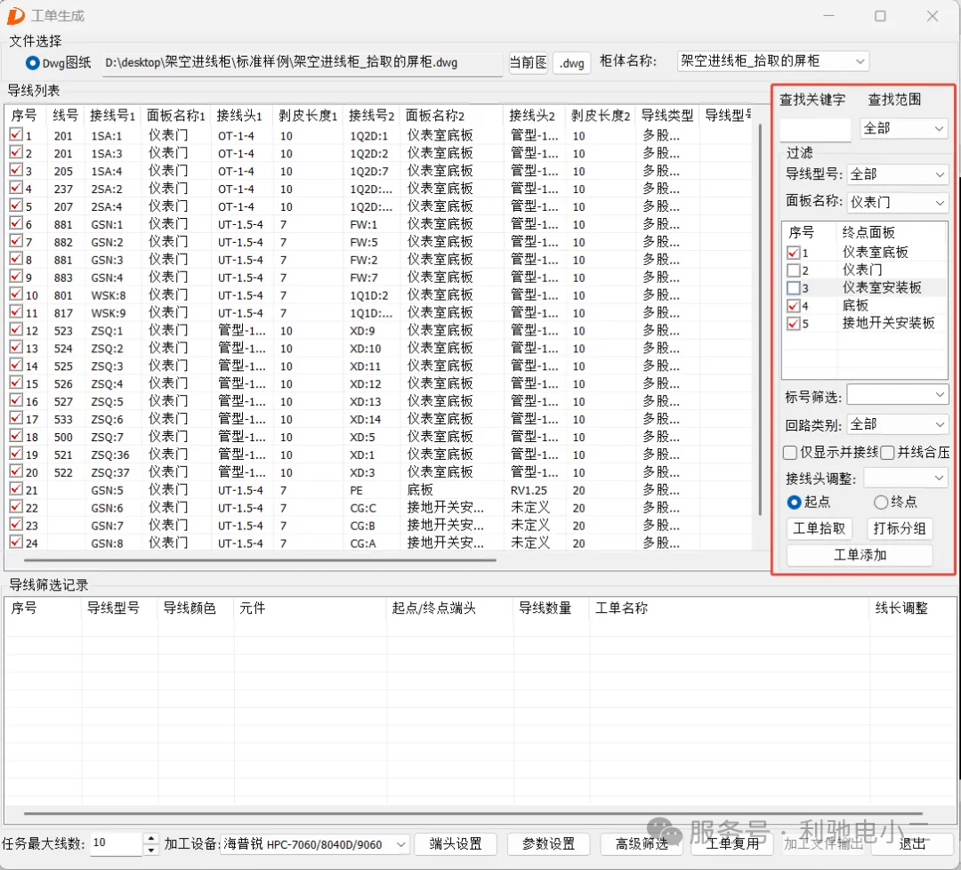Click the 工单生成 app logo icon
961x870 pixels.
[15, 16]
